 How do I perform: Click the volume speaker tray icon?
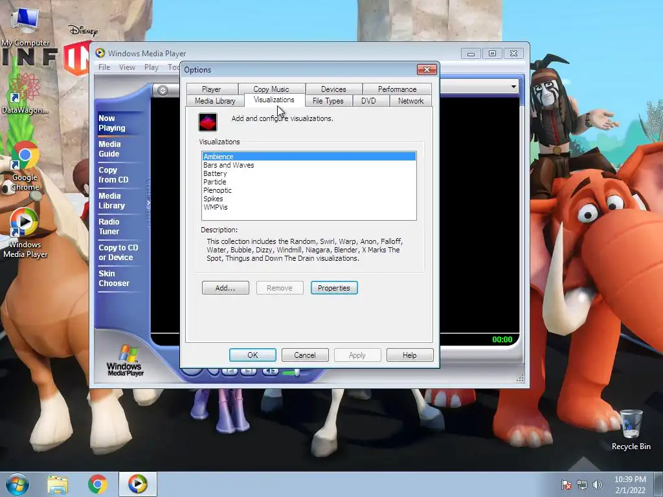(x=598, y=485)
